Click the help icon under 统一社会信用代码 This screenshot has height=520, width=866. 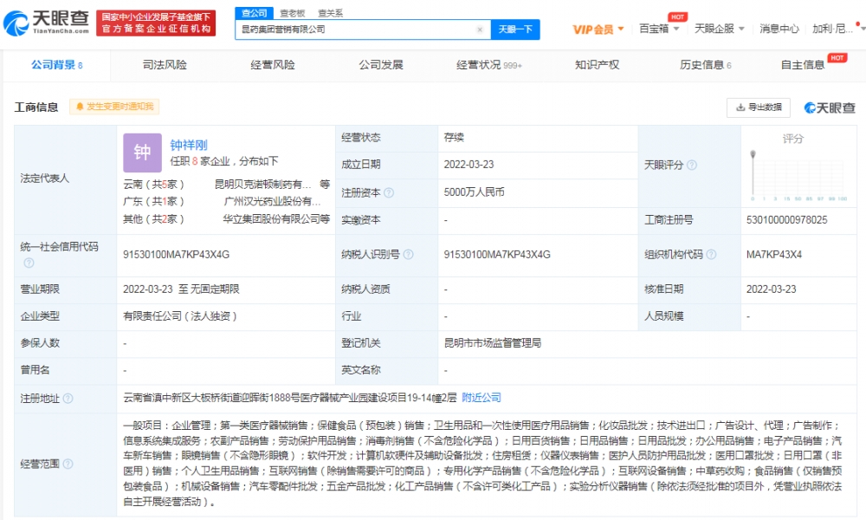(29, 263)
